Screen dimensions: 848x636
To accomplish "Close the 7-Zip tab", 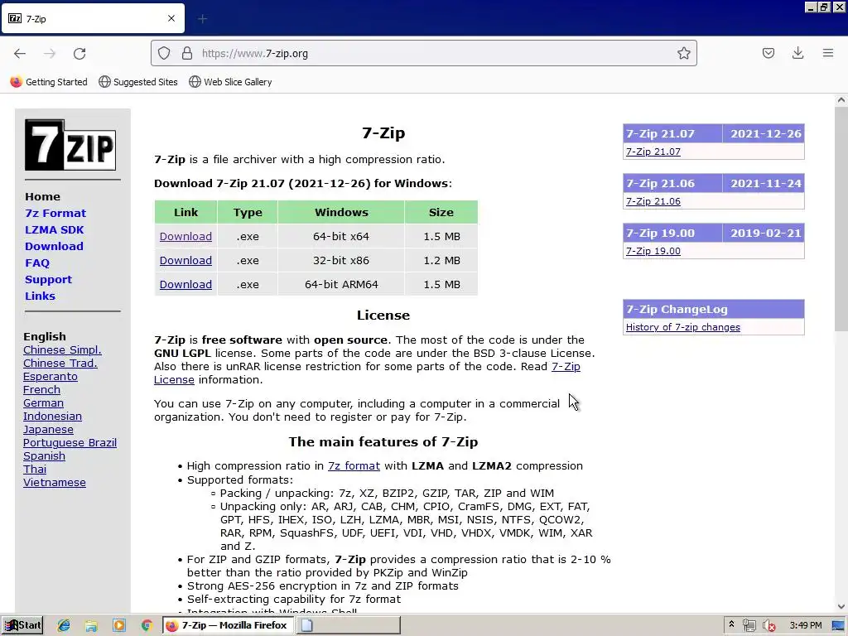I will point(171,18).
